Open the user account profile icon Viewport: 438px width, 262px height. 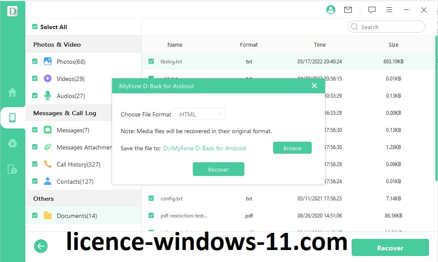pyautogui.click(x=330, y=10)
